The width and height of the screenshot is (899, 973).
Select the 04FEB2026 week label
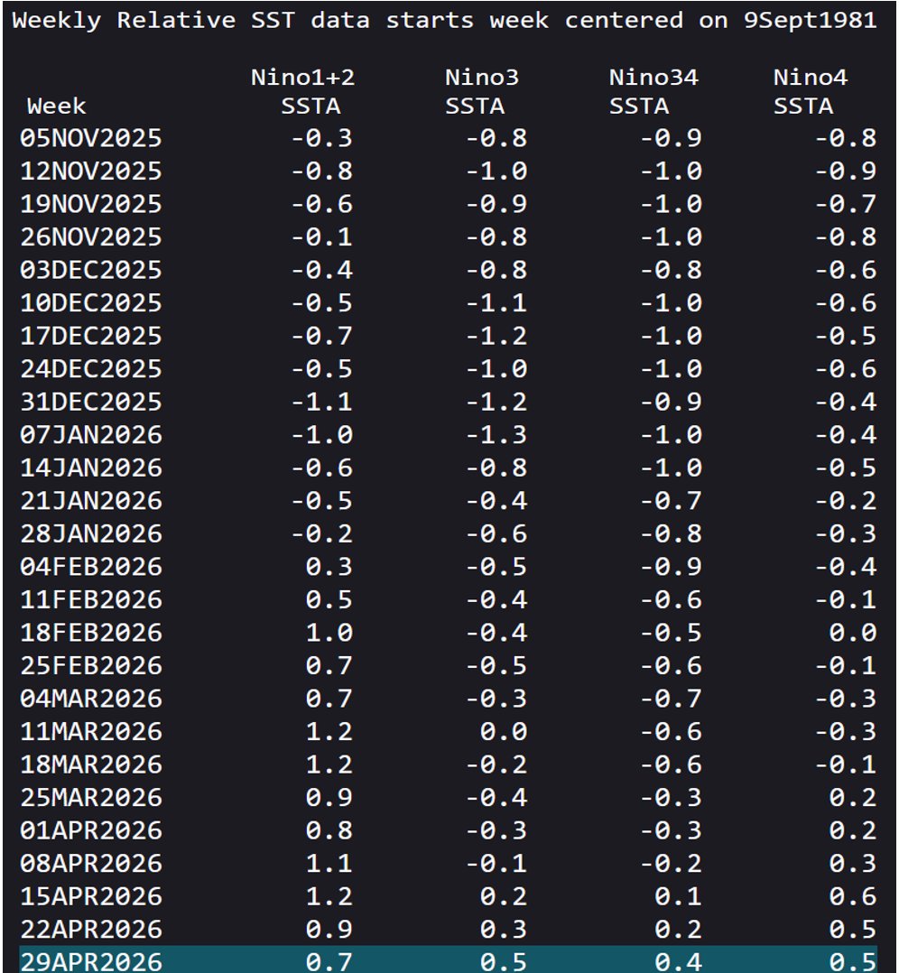click(91, 567)
